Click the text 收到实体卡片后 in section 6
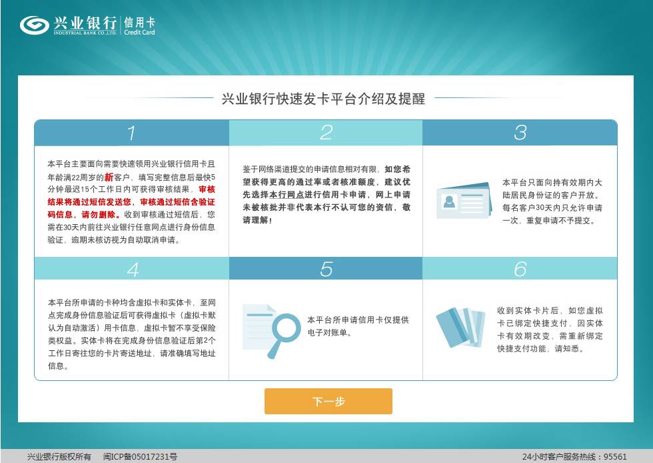The width and height of the screenshot is (653, 463). click(x=528, y=310)
